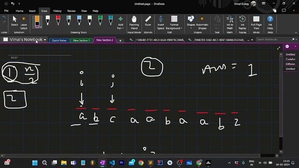Switch to Full Page View
299x168 pixels.
[256, 23]
